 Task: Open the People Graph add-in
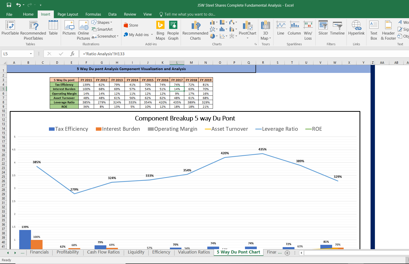[173, 30]
